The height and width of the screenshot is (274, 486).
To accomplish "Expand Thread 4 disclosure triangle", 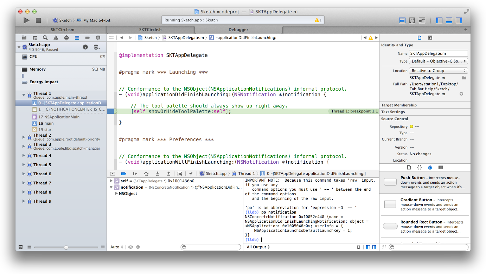I will coord(24,156).
